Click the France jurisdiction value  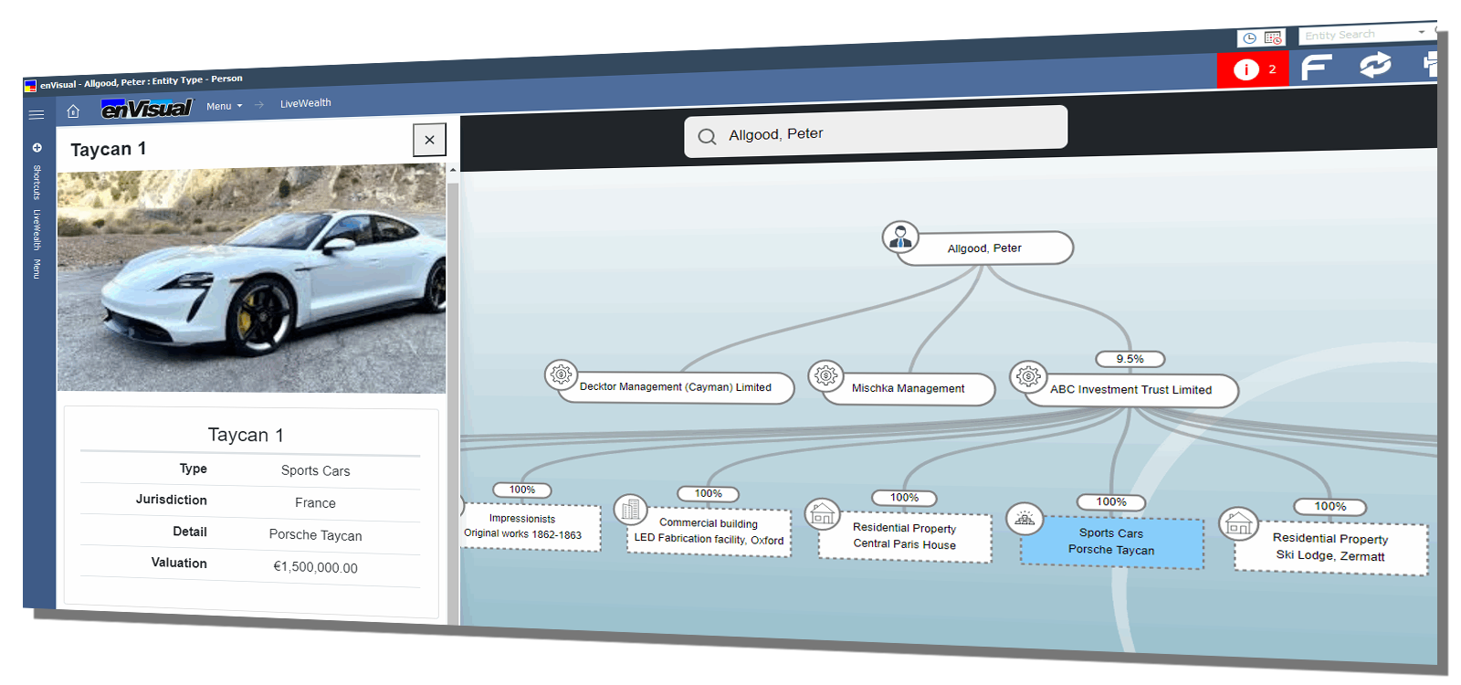pos(315,503)
